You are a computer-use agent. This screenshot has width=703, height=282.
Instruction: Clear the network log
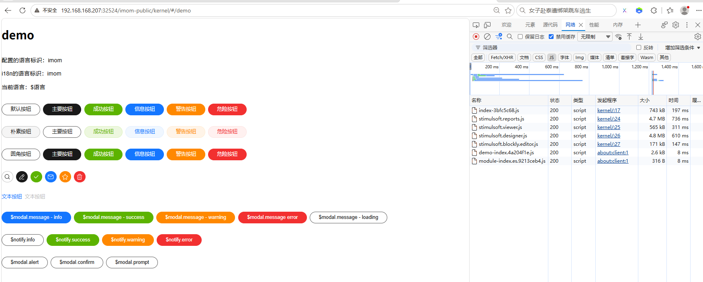(x=487, y=37)
